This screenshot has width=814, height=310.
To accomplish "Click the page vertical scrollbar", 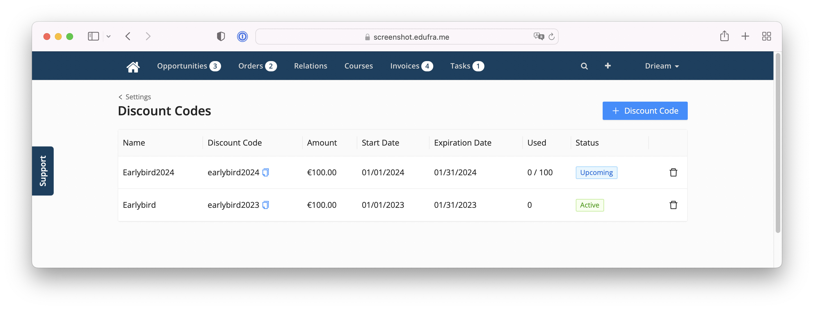I will tap(778, 143).
